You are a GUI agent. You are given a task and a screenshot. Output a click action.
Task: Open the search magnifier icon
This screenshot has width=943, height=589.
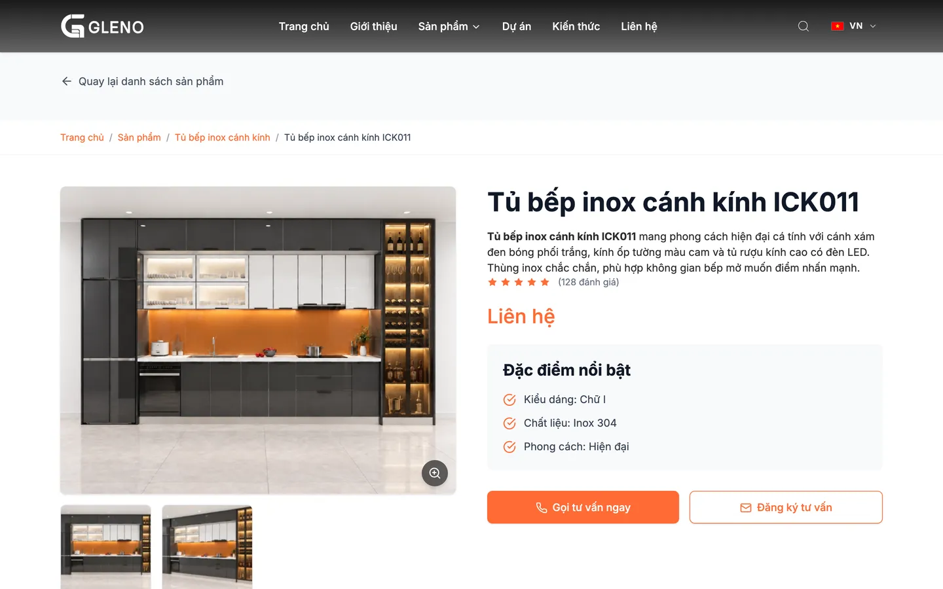pos(804,26)
